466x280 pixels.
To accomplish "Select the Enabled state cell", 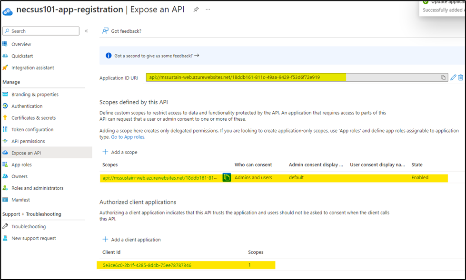I will pyautogui.click(x=420, y=178).
